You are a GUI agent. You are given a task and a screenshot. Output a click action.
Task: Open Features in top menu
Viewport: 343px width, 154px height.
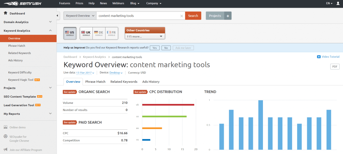pos(65,3)
